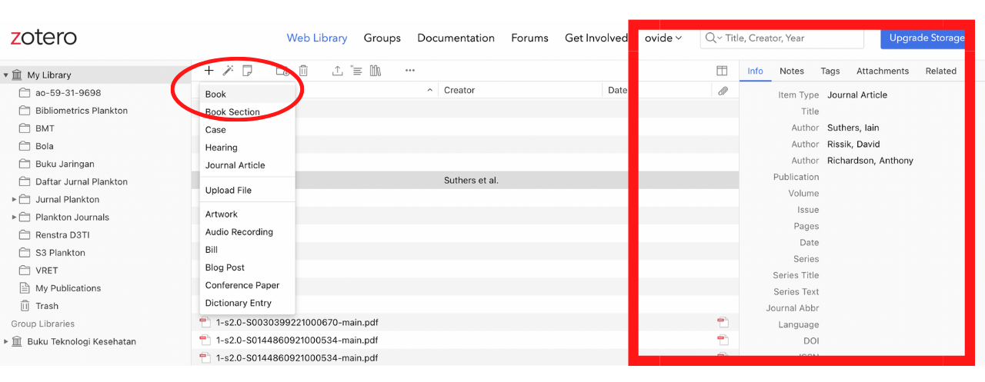Open the Buku Jaringan collection
Viewport: 985px width, 382px height.
click(x=65, y=164)
